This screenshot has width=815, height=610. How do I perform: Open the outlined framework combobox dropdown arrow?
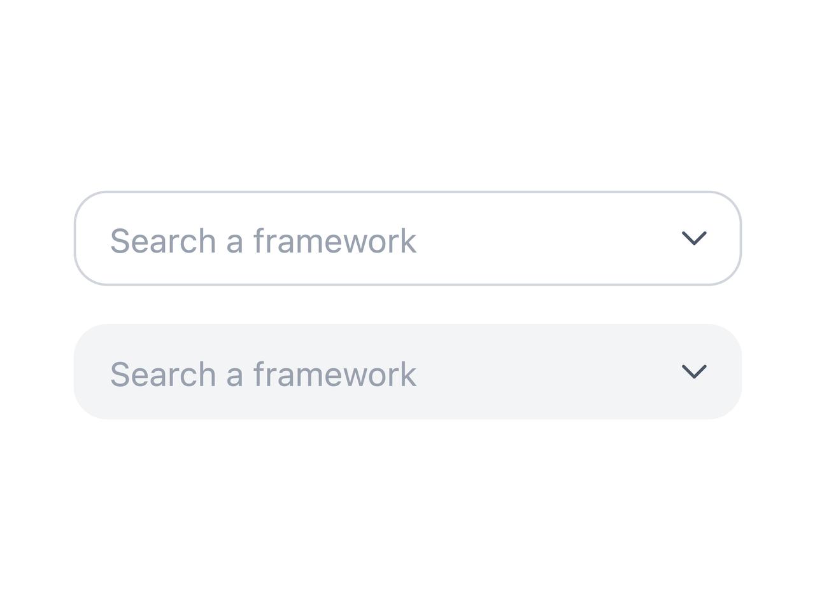(694, 238)
